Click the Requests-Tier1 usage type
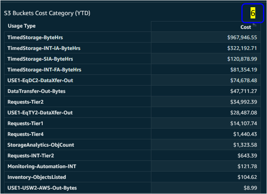The width and height of the screenshot is (267, 194). 25,123
